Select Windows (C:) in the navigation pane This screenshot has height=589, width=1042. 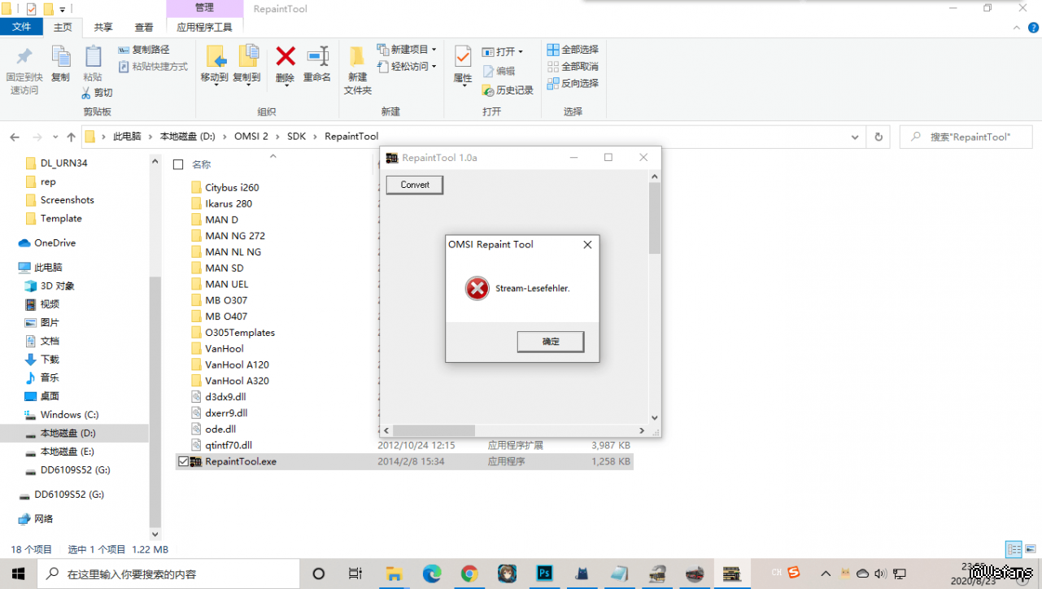69,415
